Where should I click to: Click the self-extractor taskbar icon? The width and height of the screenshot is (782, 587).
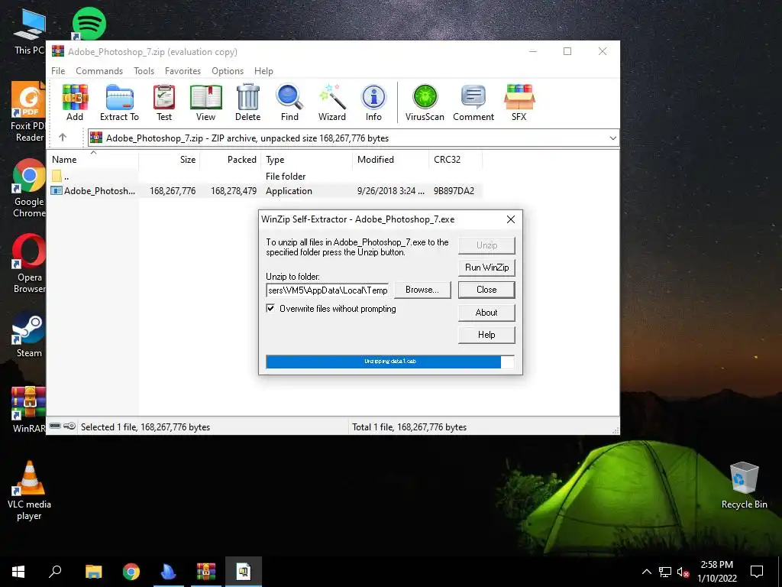click(x=244, y=572)
